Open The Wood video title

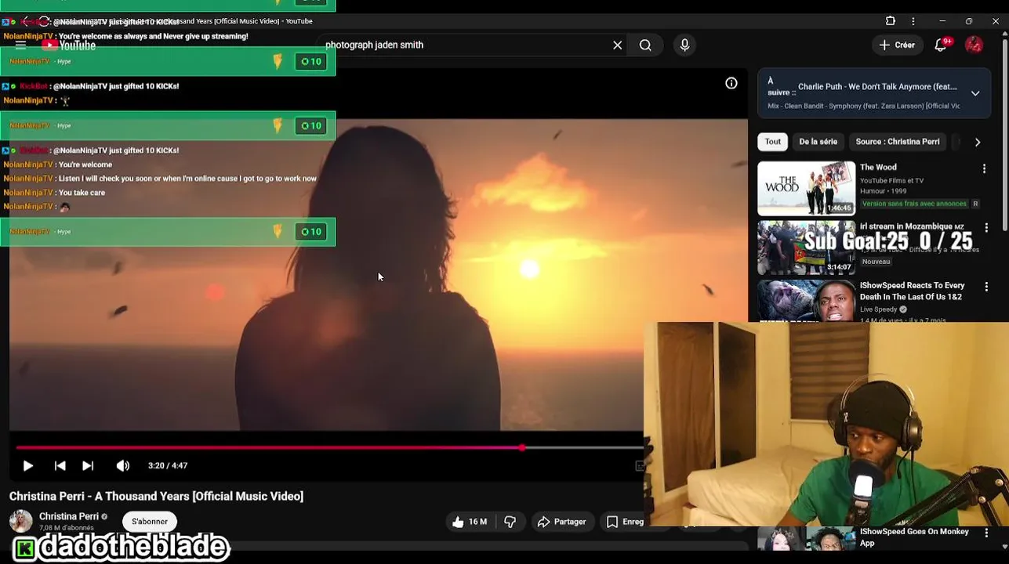click(x=878, y=167)
